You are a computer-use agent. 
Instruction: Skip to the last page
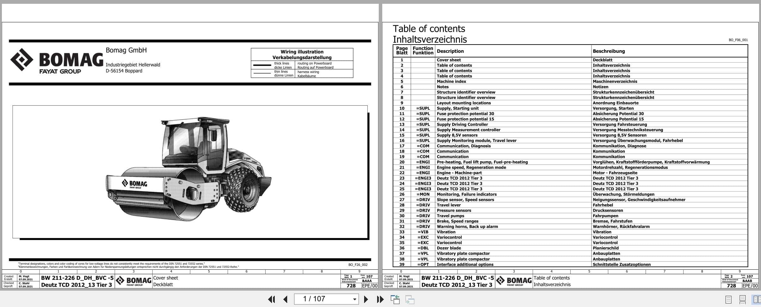379,299
